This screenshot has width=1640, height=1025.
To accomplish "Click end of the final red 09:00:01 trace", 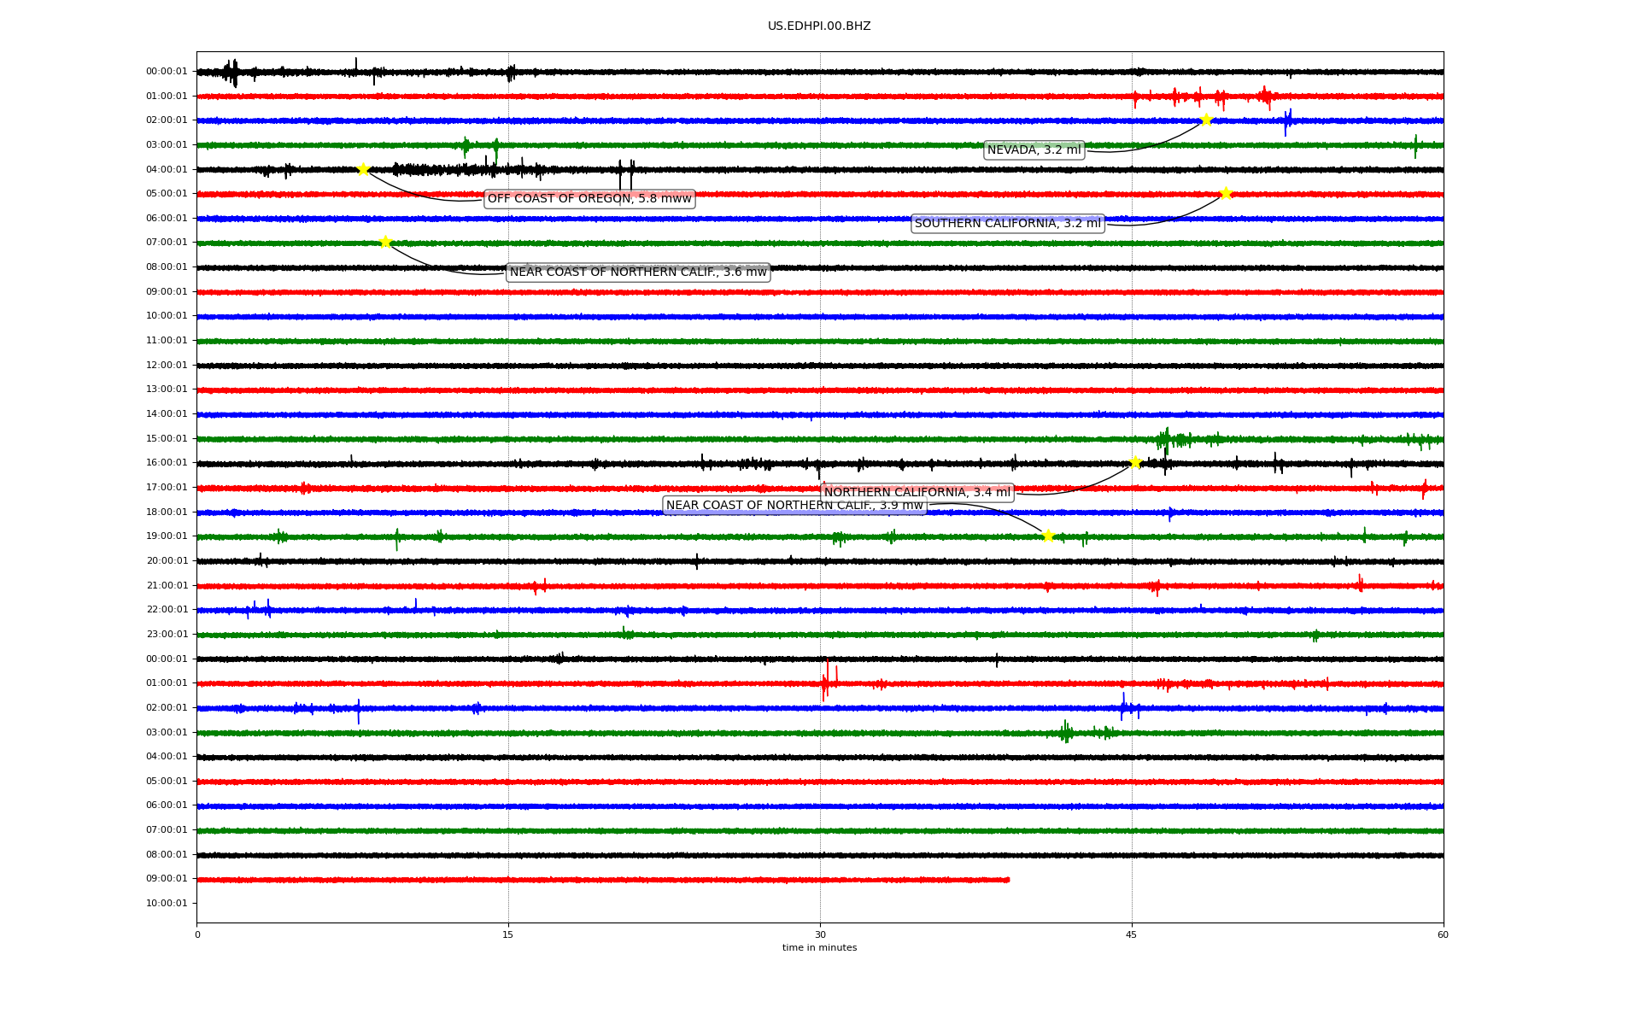I will [x=1008, y=880].
